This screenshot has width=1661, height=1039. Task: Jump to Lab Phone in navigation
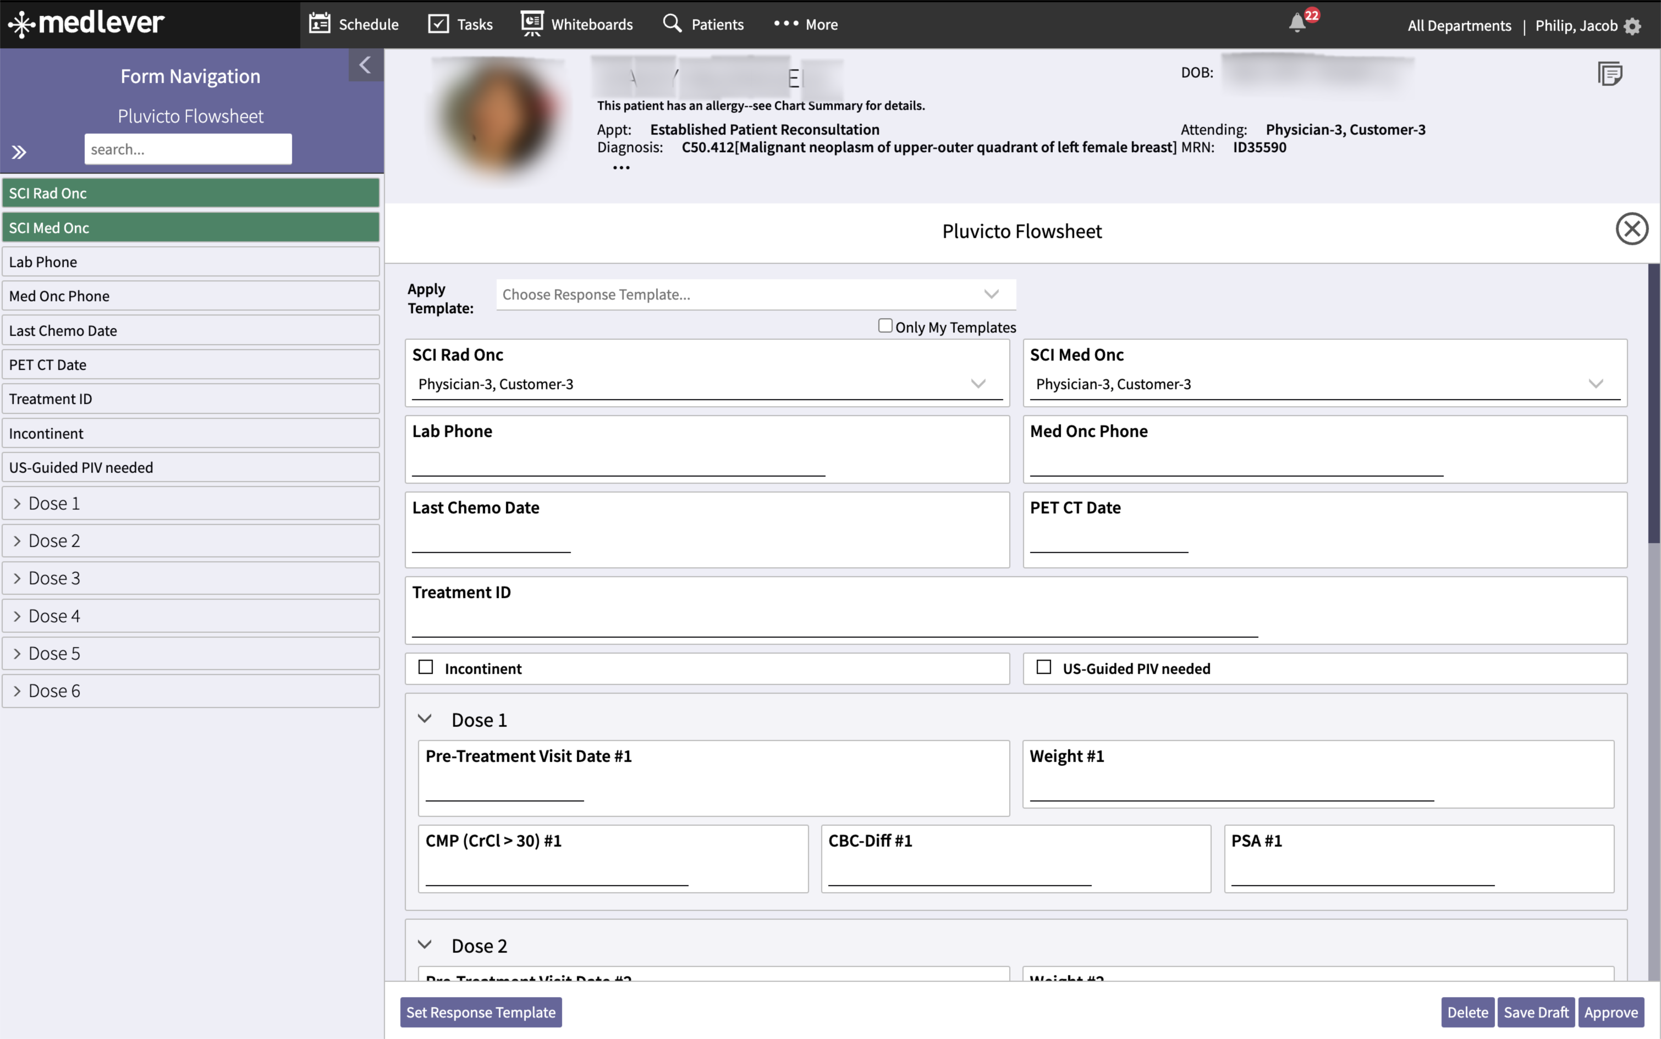(190, 262)
